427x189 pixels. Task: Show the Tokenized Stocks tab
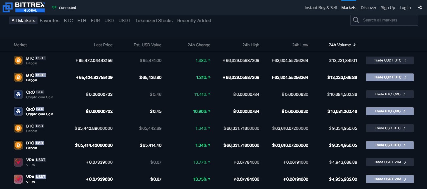(154, 20)
